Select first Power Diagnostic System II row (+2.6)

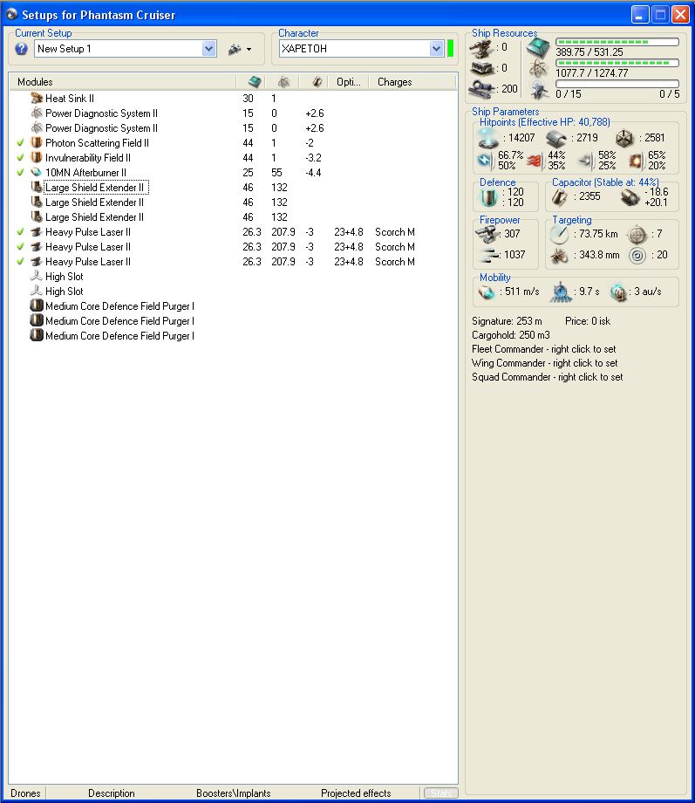pos(233,113)
